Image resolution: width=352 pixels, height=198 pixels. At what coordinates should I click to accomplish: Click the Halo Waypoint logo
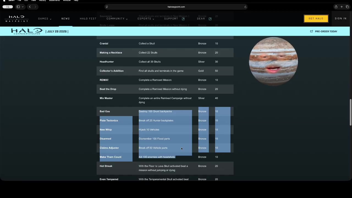(16, 19)
